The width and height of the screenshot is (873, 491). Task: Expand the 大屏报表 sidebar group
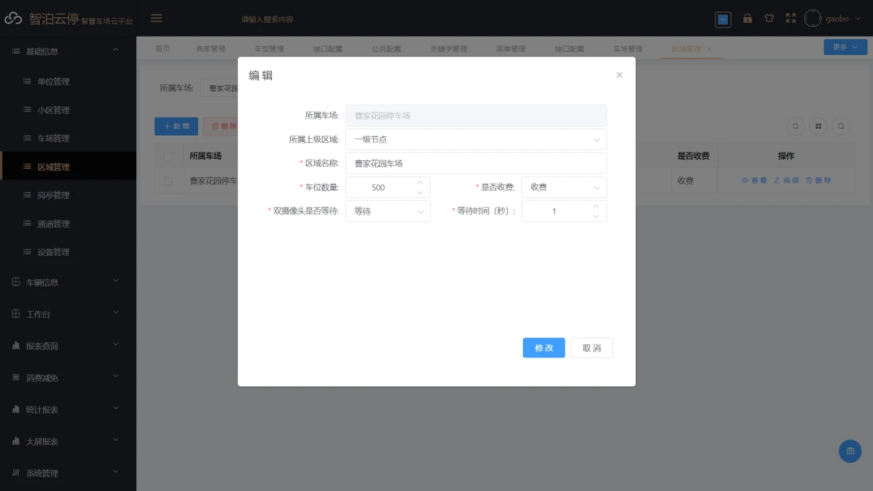pyautogui.click(x=68, y=441)
